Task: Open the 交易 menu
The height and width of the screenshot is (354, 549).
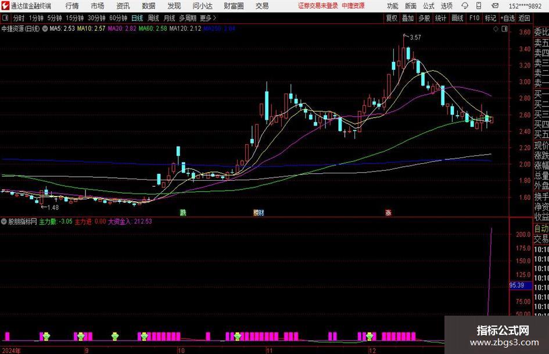Action: (x=262, y=6)
